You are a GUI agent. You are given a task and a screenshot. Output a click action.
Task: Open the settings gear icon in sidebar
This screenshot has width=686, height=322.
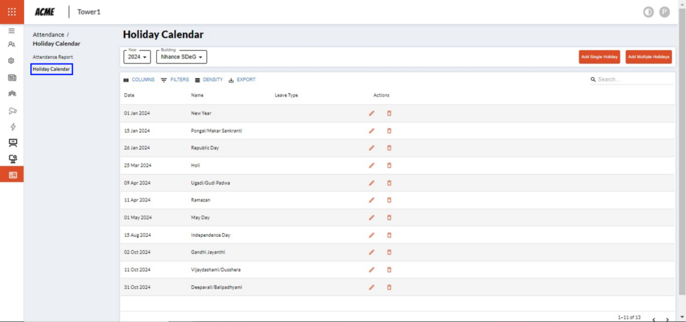click(11, 60)
